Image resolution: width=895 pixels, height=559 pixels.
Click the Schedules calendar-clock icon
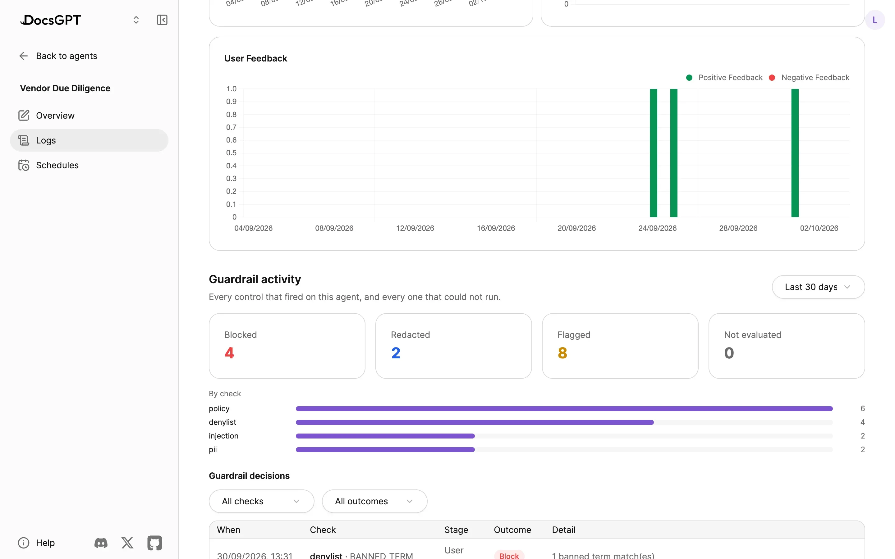click(24, 165)
